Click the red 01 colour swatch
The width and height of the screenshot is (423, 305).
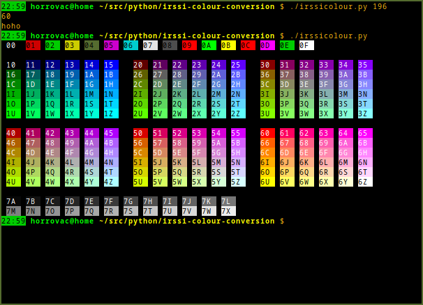pyautogui.click(x=33, y=45)
